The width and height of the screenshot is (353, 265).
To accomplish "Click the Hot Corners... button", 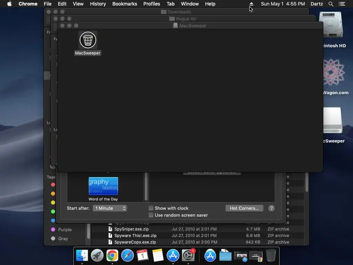I will coord(244,208).
